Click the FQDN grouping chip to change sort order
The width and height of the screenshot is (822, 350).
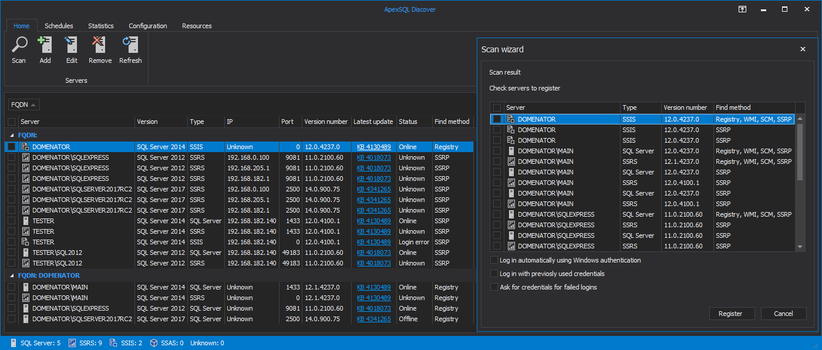(24, 105)
